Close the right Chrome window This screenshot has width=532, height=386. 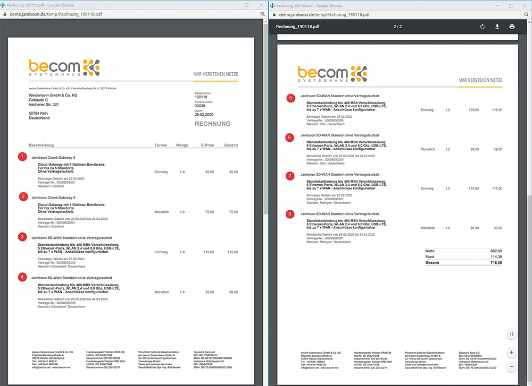coord(525,5)
